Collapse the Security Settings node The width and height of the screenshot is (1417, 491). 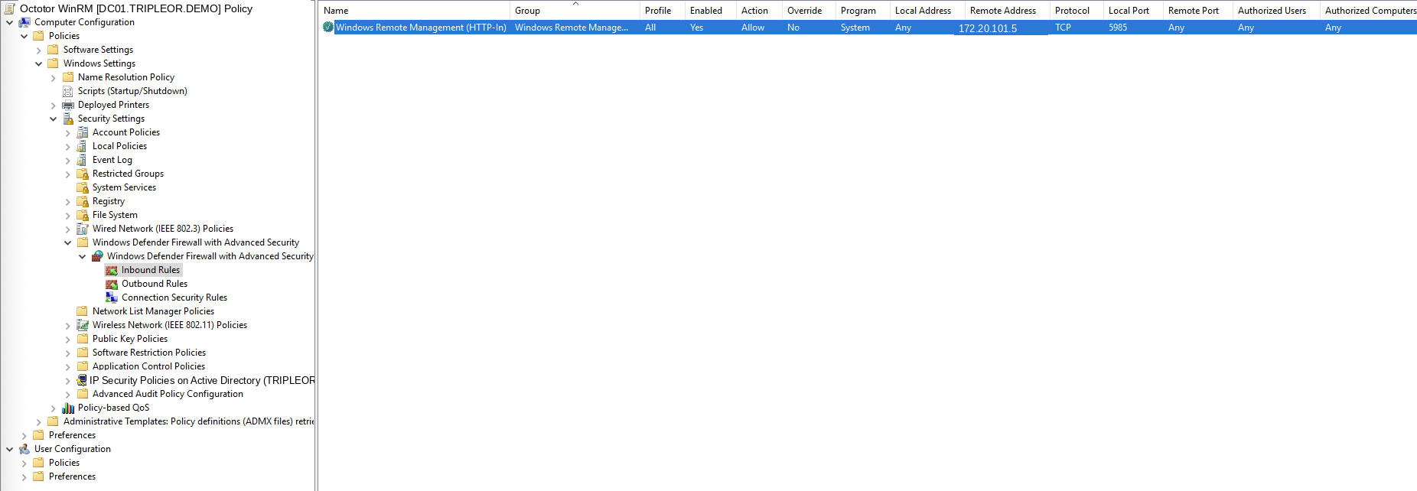pos(53,119)
